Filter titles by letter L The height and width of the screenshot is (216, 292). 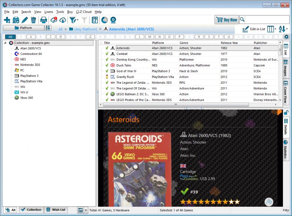tap(140, 37)
